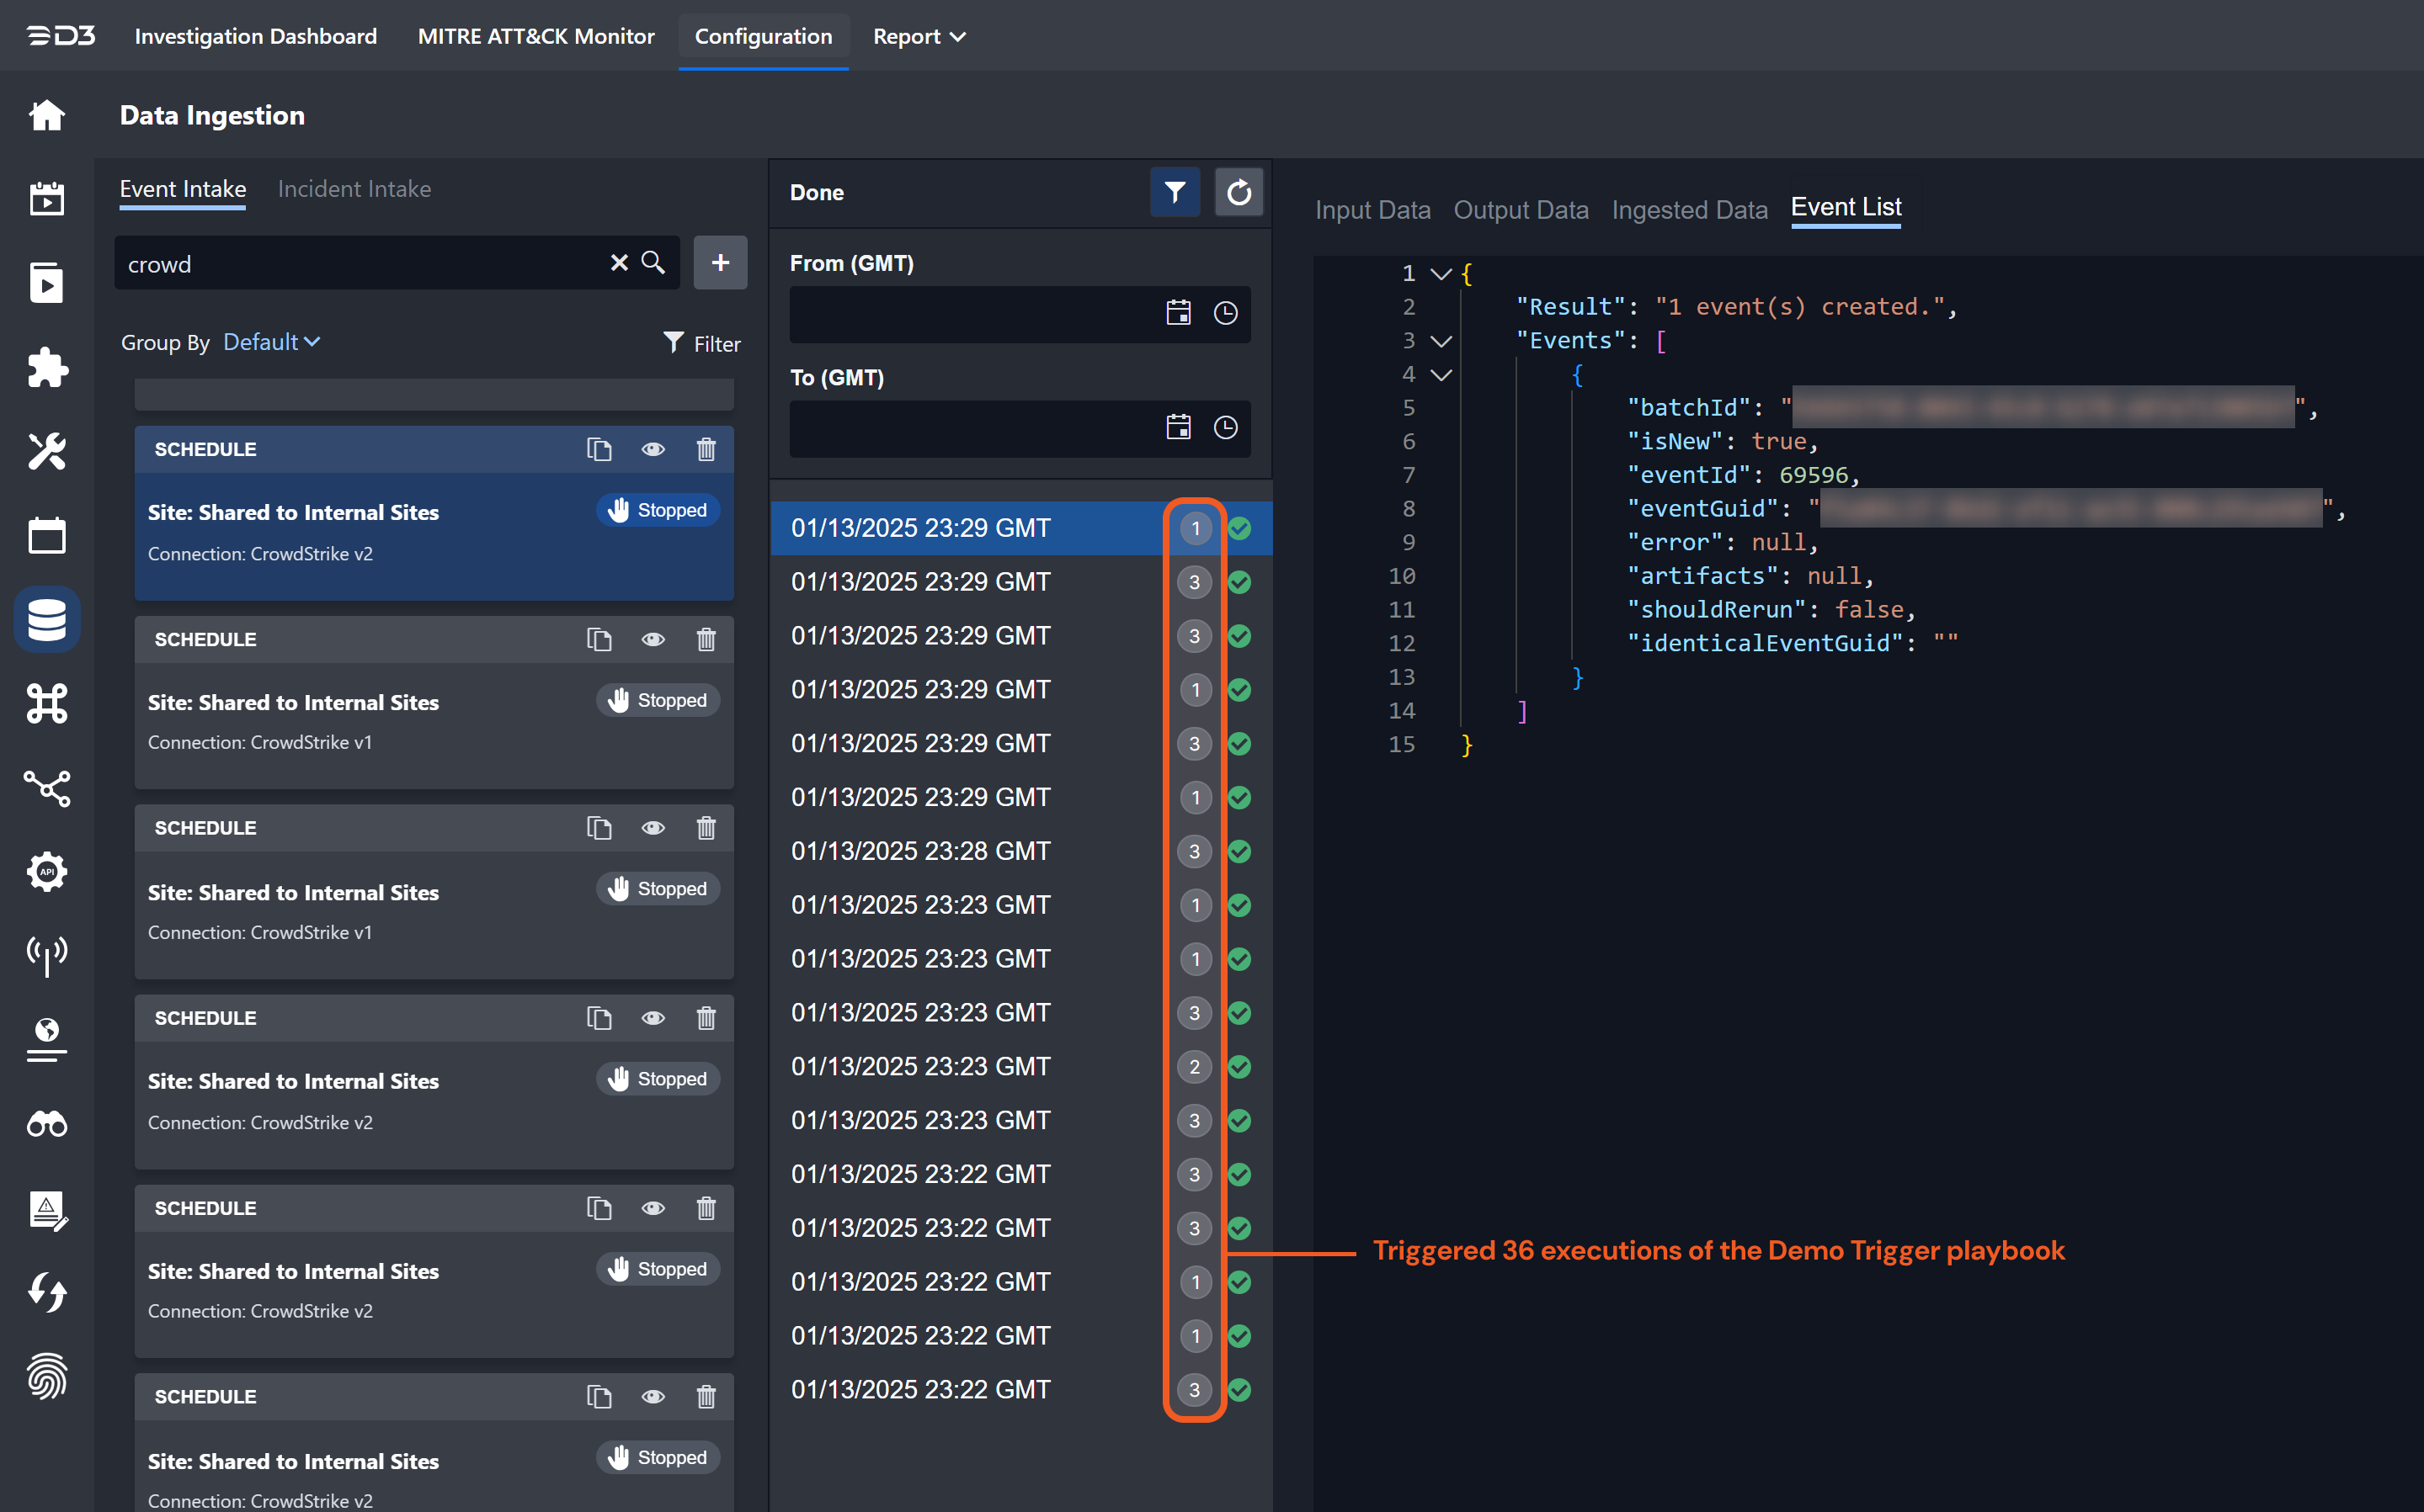Open the From (GMT) calendar picker

[x=1179, y=313]
